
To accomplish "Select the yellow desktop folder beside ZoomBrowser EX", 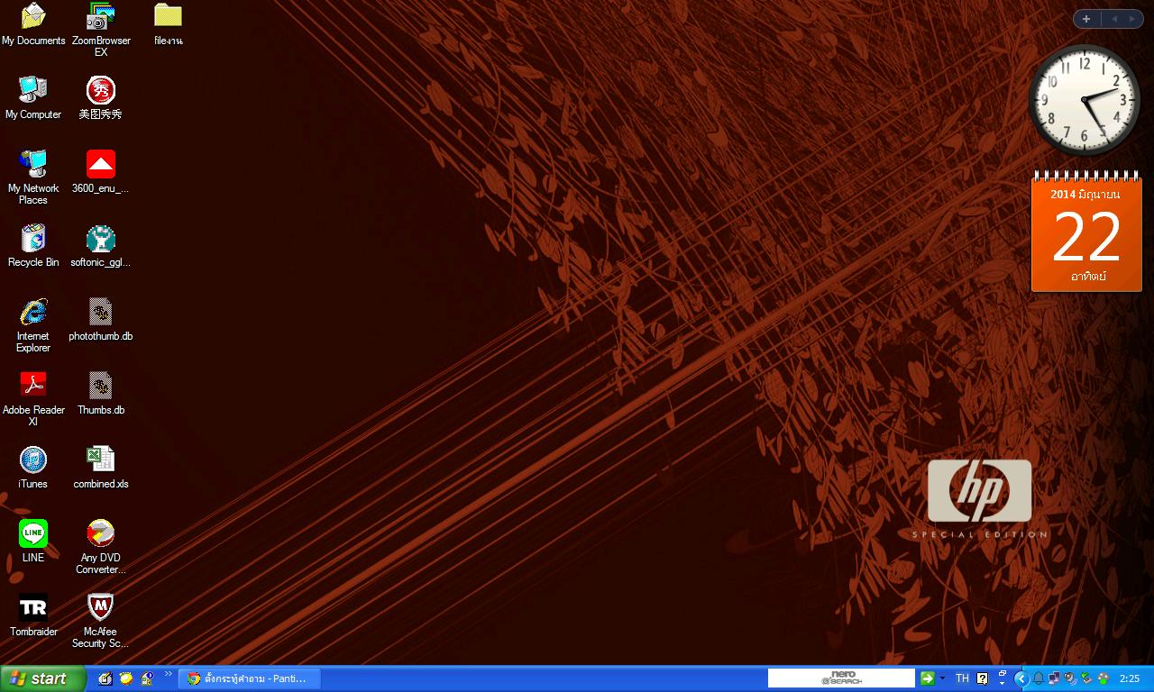I will click(168, 24).
